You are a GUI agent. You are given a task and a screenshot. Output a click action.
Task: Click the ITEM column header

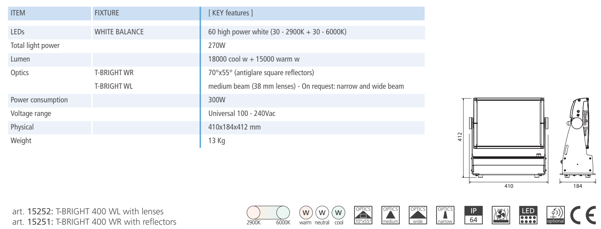18,13
